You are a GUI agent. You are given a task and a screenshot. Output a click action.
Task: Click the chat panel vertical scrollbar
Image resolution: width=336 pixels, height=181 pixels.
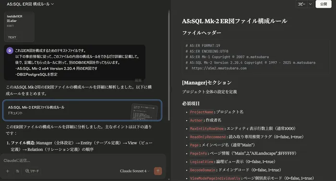click(x=169, y=66)
